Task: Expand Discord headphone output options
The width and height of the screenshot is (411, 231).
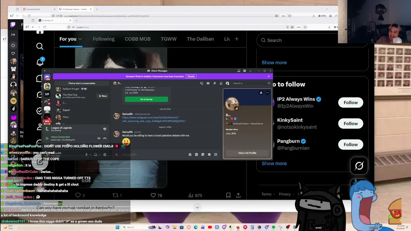Action: point(99,155)
